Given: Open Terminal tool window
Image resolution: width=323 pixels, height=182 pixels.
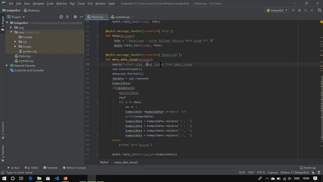Looking at the screenshot, I should (50, 168).
